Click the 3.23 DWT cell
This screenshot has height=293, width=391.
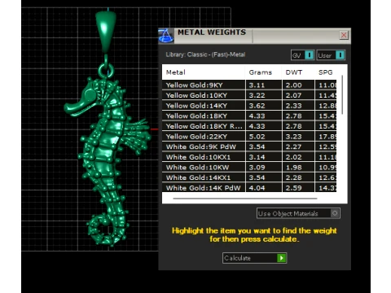pyautogui.click(x=298, y=137)
